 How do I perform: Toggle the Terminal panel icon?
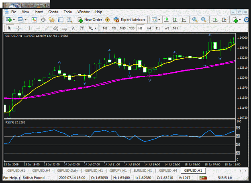(x=61, y=20)
